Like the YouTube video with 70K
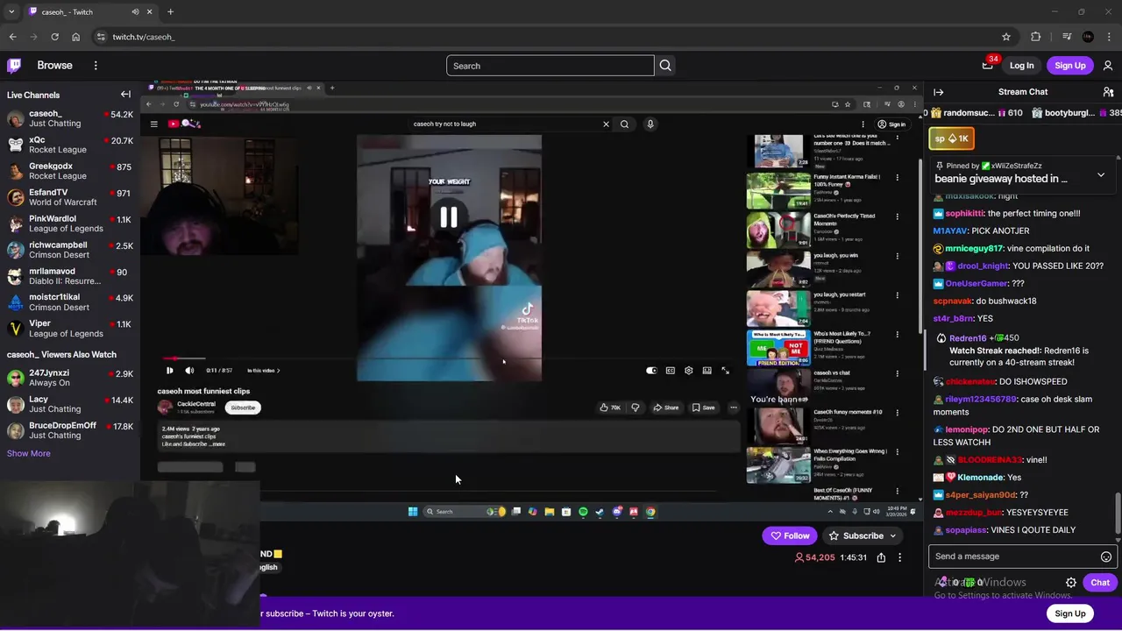 pos(610,408)
